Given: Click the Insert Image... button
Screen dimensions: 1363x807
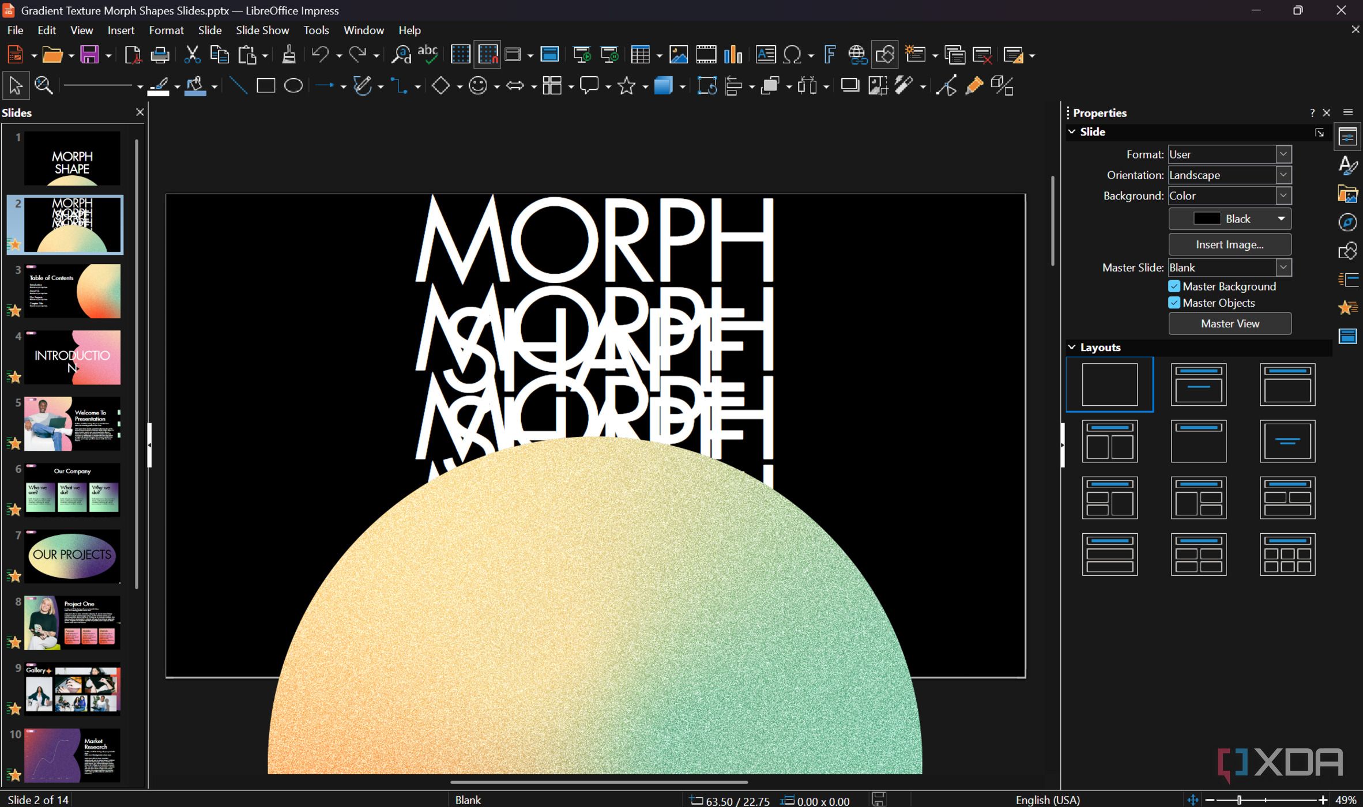Looking at the screenshot, I should pyautogui.click(x=1230, y=244).
